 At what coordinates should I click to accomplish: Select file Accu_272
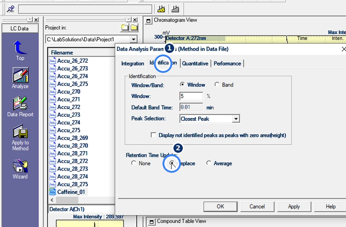[x=69, y=107]
